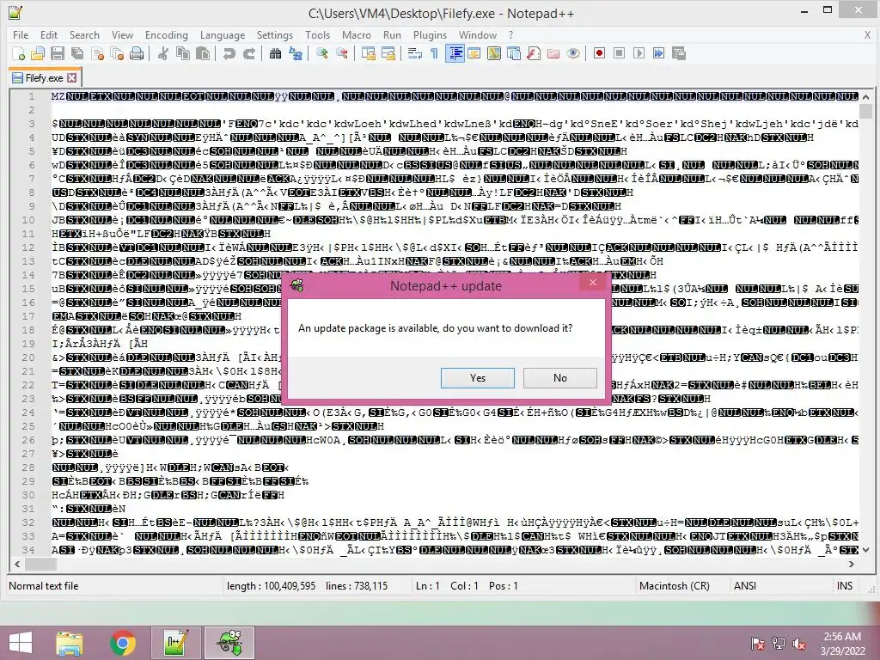This screenshot has width=880, height=660.
Task: Open the Settings menu
Action: [x=275, y=34]
